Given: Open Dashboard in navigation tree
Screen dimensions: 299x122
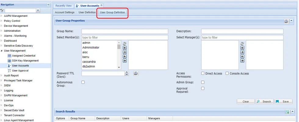Looking at the screenshot, I should click(x=10, y=41).
